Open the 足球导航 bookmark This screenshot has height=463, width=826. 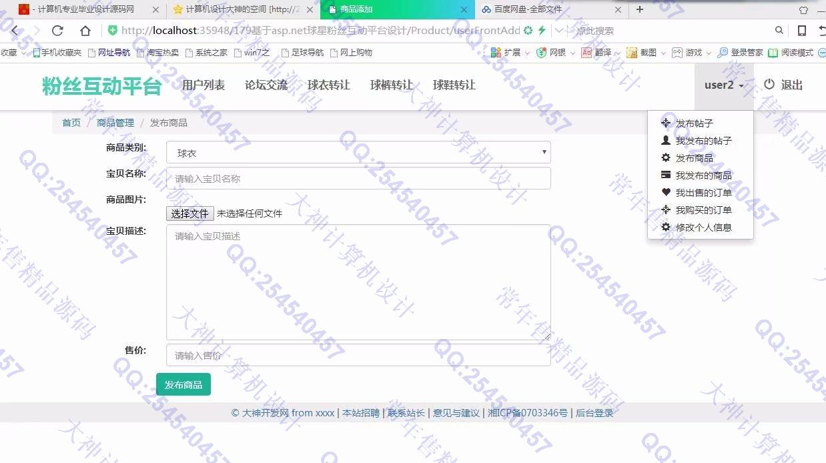pyautogui.click(x=302, y=53)
